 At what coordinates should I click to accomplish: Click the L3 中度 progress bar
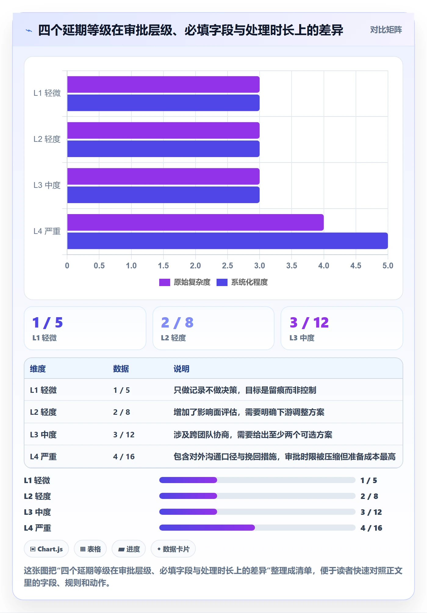click(x=257, y=512)
